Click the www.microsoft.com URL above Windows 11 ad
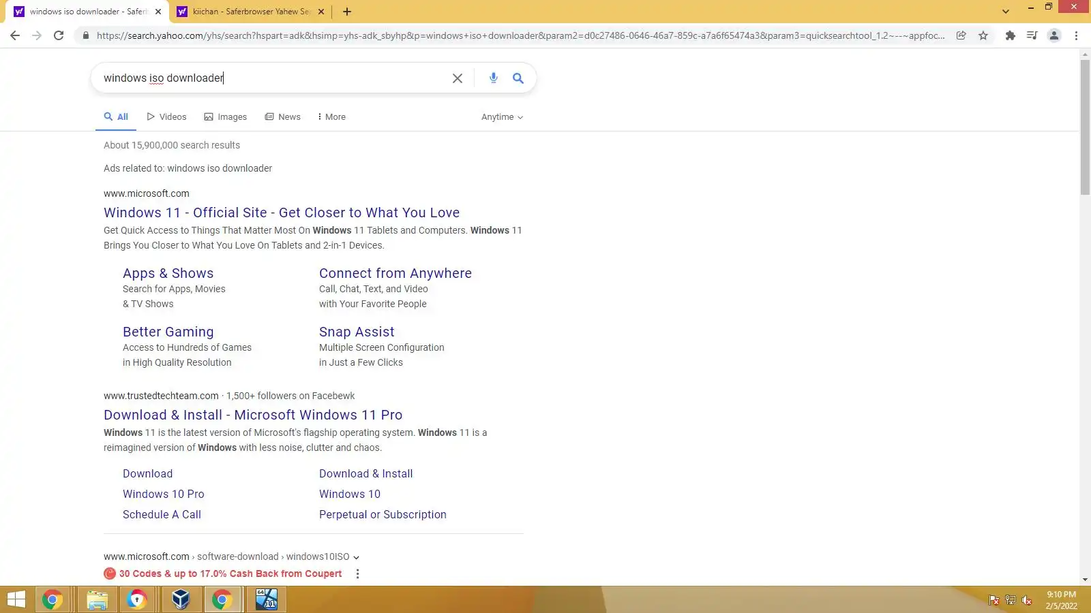Viewport: 1091px width, 613px height. pyautogui.click(x=147, y=193)
